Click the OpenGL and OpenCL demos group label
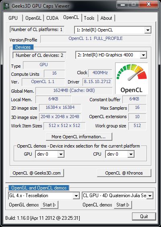 pyautogui.click(x=39, y=188)
